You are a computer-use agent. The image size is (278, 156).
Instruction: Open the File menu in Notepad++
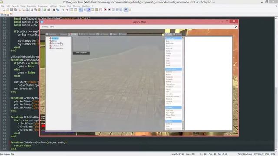pyautogui.click(x=3, y=6)
